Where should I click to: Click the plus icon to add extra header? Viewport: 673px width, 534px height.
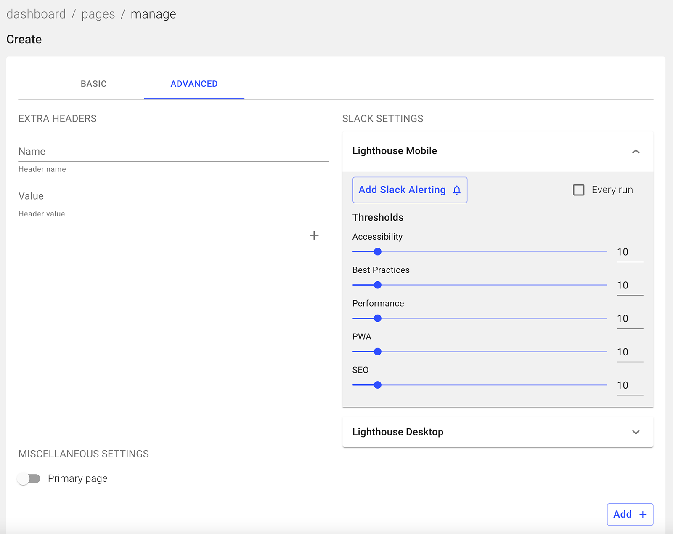(x=314, y=235)
